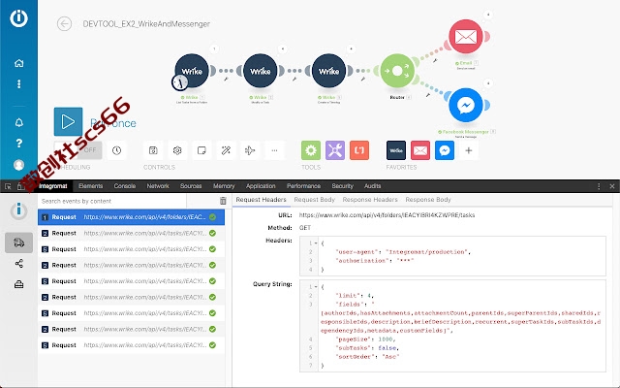Show the Response Headers tab

(370, 200)
